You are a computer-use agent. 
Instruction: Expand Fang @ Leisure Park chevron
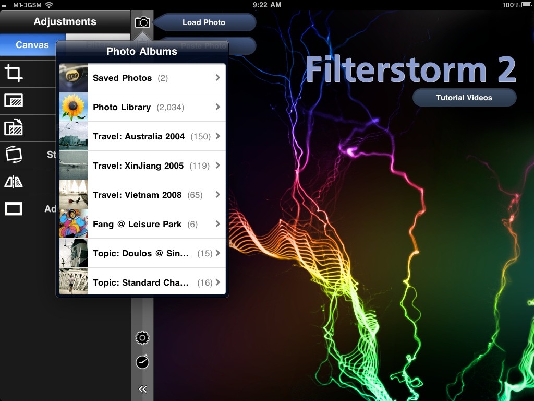(x=217, y=224)
